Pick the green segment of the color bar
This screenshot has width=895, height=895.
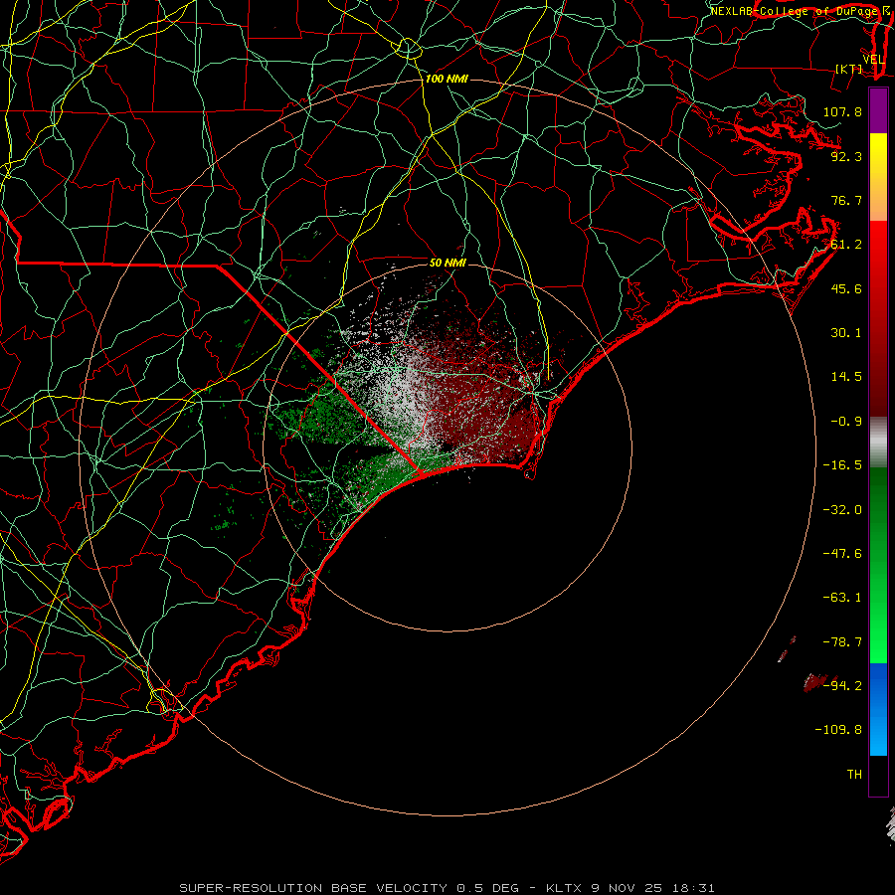pyautogui.click(x=878, y=565)
